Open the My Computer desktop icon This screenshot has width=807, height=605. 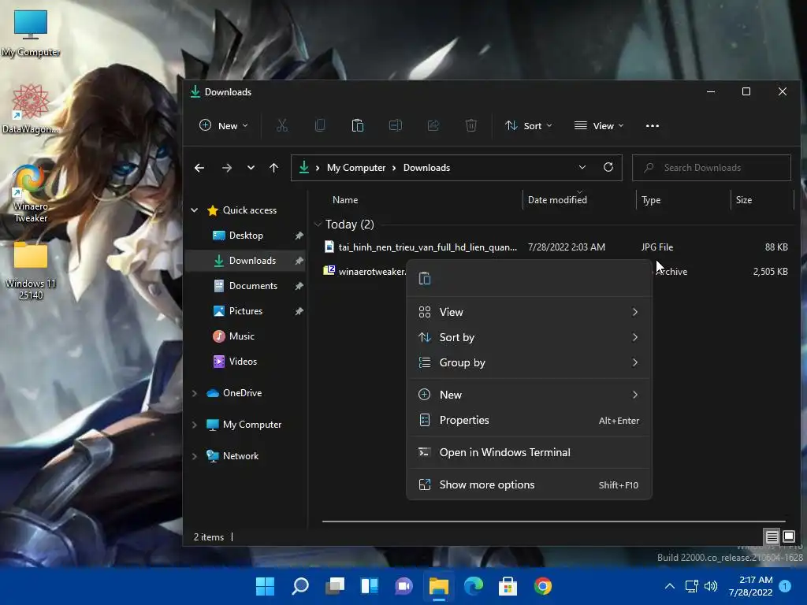tap(31, 33)
